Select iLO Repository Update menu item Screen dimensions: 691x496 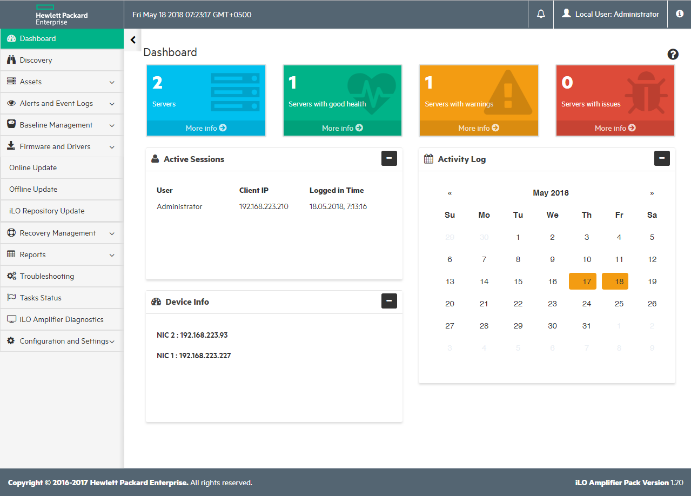47,211
